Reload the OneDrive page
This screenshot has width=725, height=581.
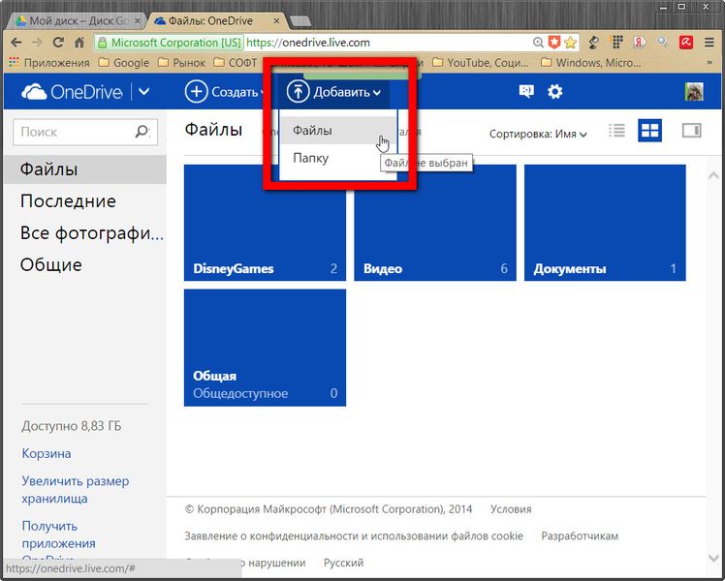[58, 43]
